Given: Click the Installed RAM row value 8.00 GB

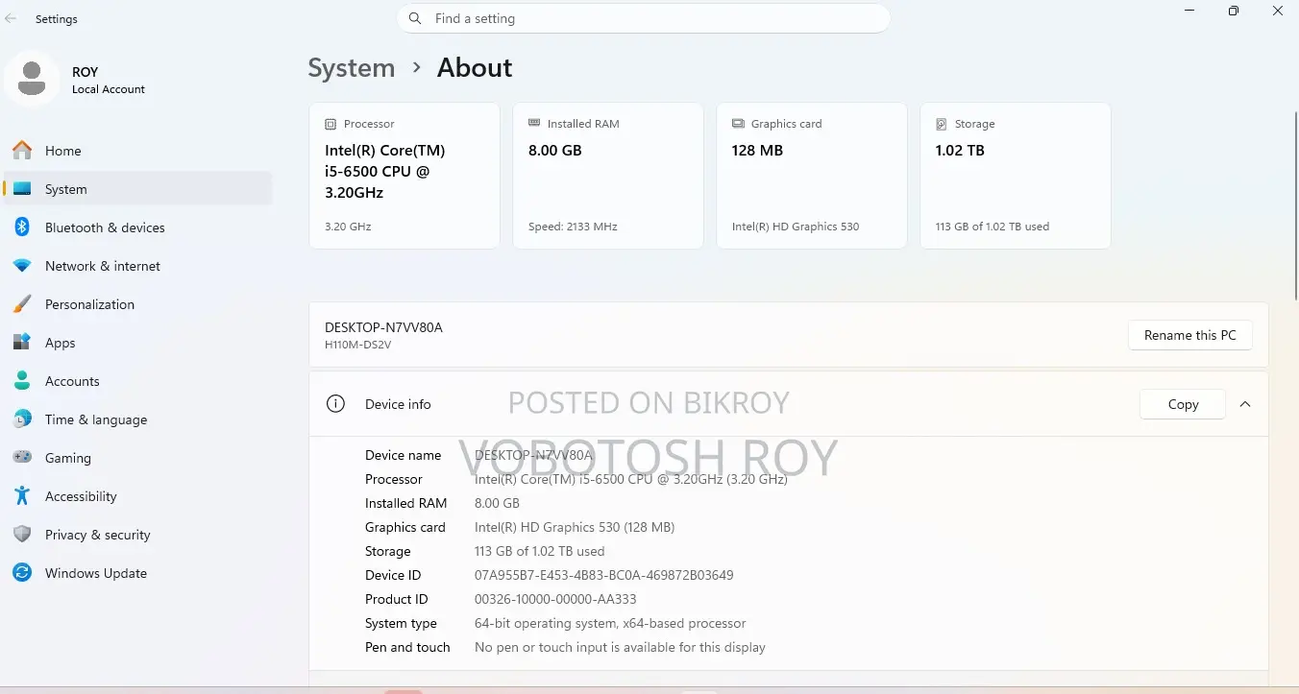Looking at the screenshot, I should coord(497,503).
